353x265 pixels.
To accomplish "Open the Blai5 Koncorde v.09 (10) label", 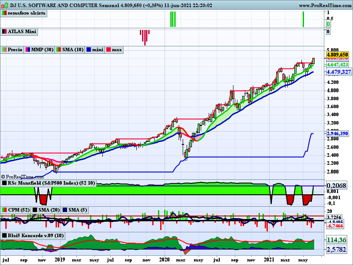I will 36,236.
